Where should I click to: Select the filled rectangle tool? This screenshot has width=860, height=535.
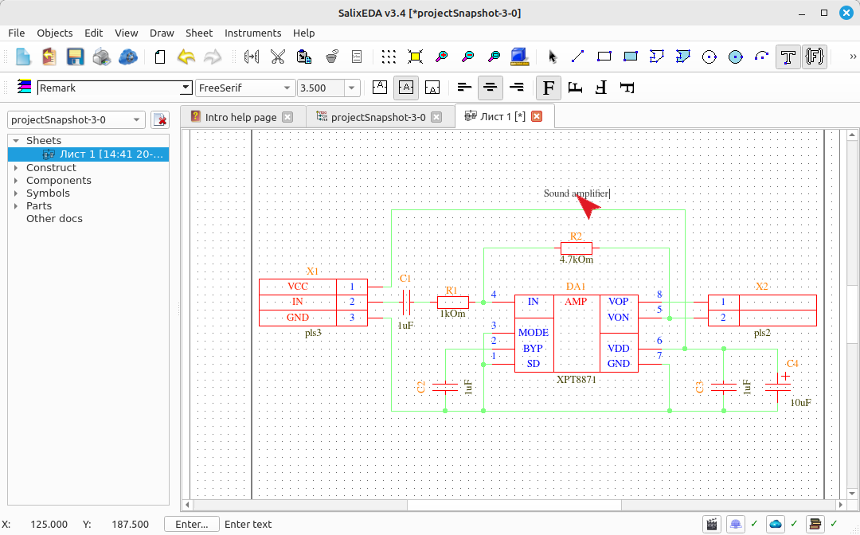pyautogui.click(x=630, y=57)
